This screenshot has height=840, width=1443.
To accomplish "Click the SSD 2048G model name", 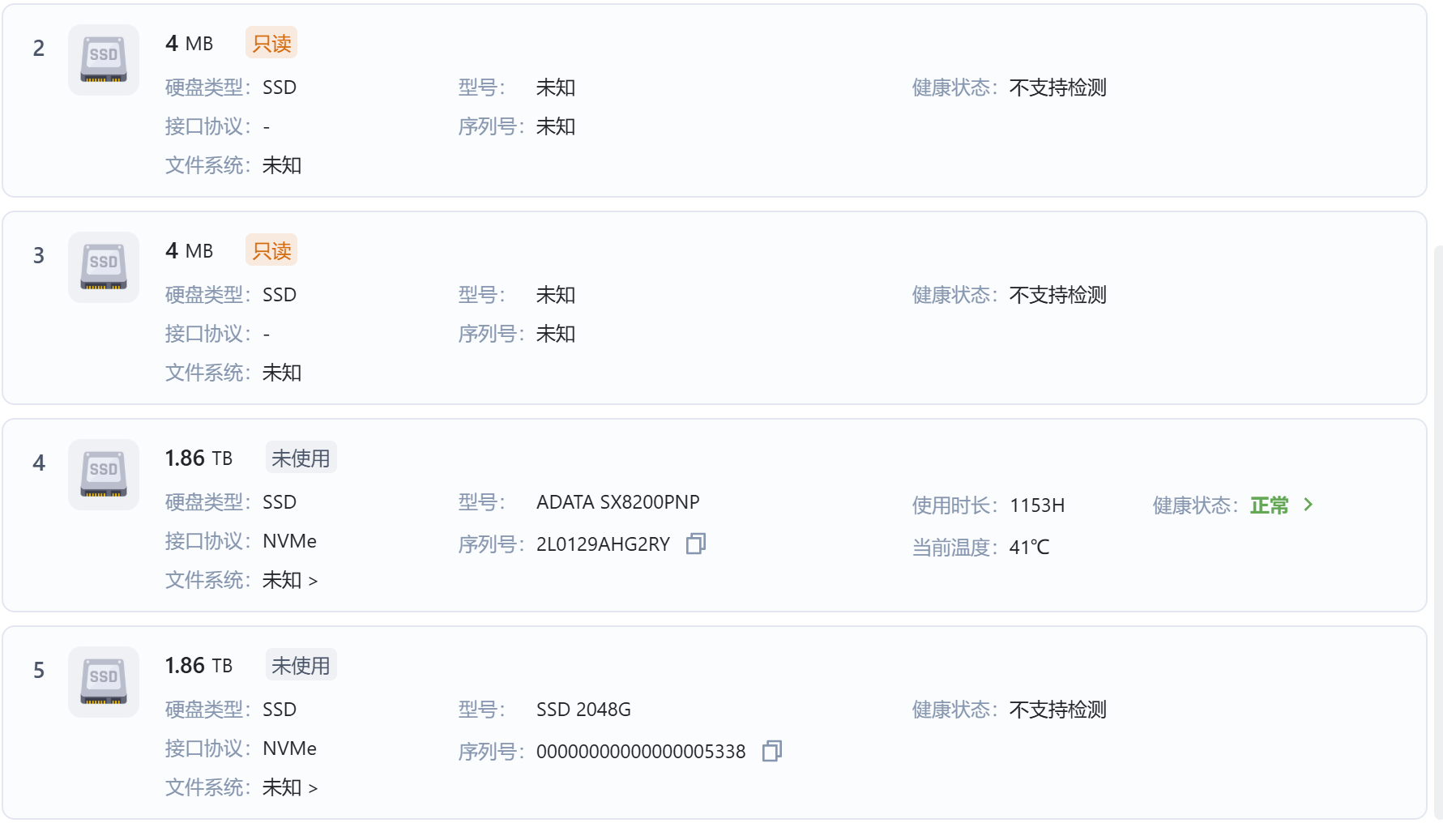I will click(583, 710).
